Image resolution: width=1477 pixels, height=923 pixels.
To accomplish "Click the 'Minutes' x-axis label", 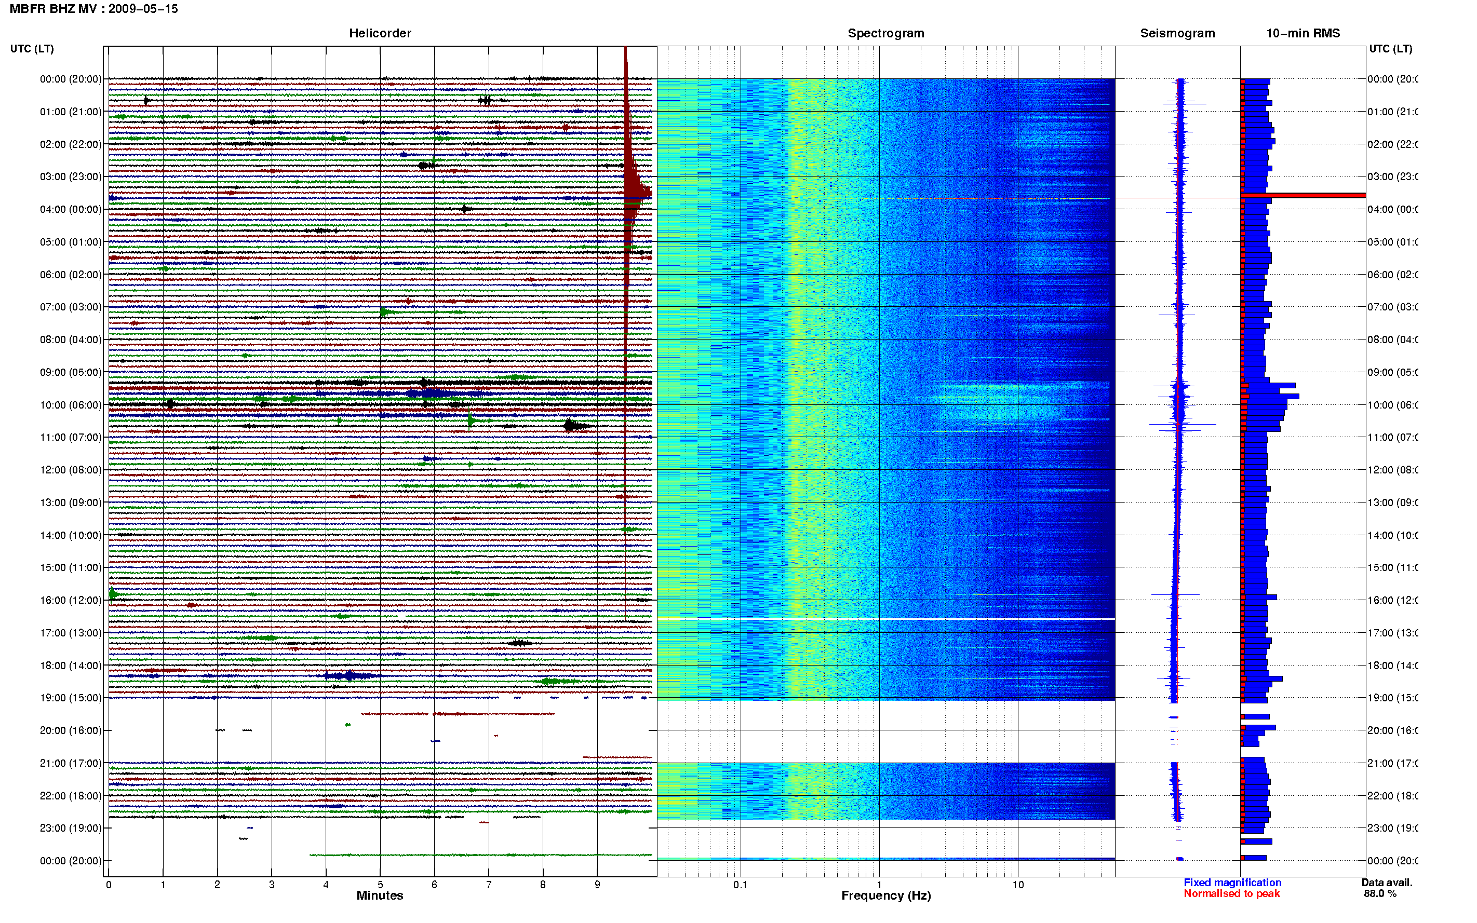I will point(380,895).
